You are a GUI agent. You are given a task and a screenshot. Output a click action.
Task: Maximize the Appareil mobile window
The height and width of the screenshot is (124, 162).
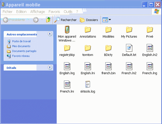[151, 4]
